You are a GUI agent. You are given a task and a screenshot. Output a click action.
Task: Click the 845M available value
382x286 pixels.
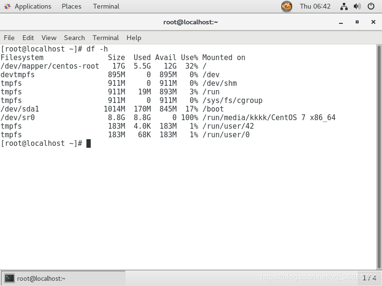(x=168, y=109)
